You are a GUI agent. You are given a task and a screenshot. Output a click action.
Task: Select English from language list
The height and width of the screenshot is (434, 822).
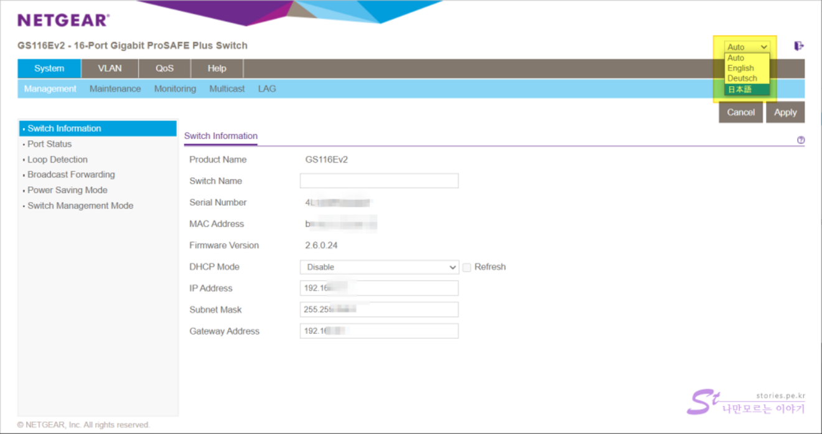pyautogui.click(x=740, y=68)
